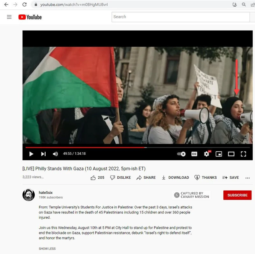
Task: Subscribe to the hate5six channel
Action: 237,195
